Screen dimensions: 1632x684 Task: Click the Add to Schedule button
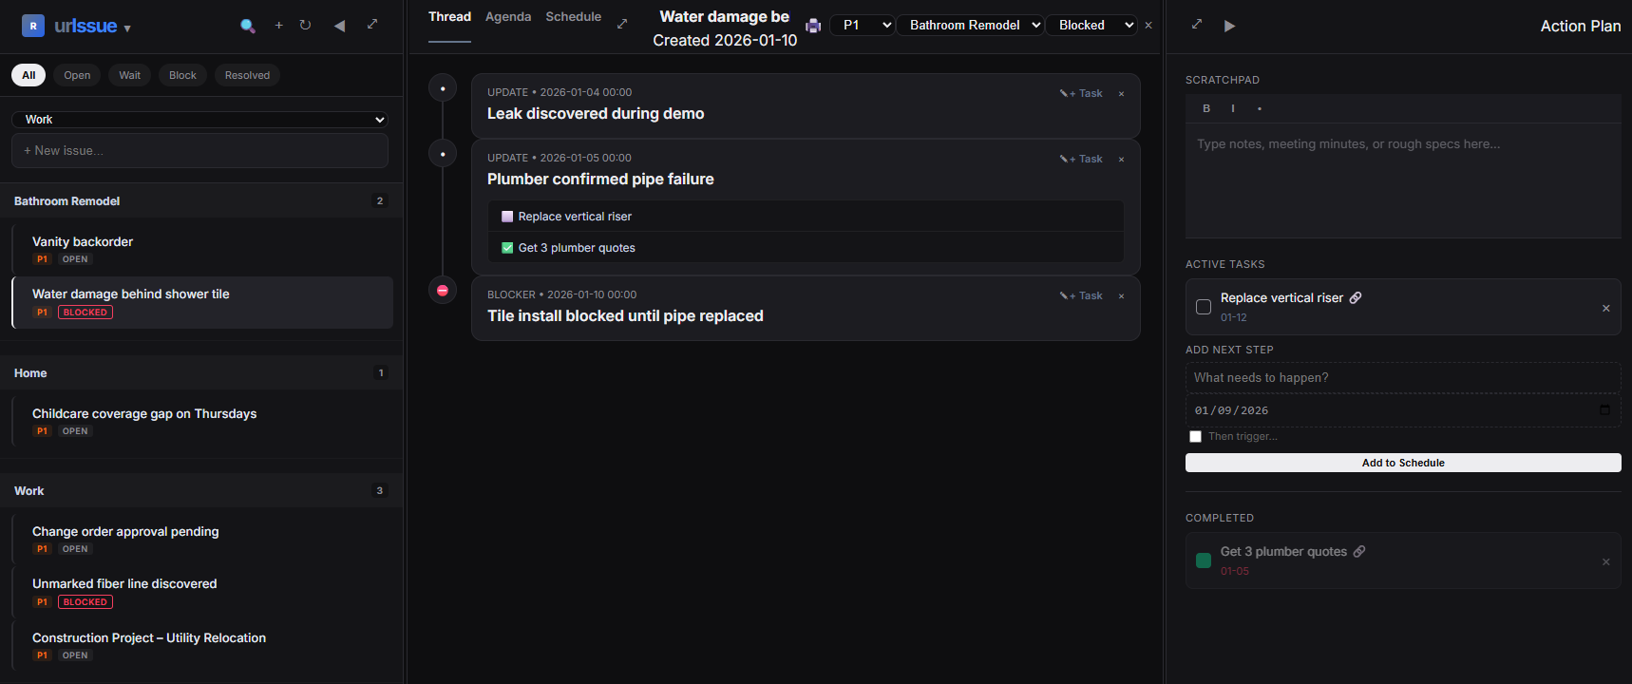click(x=1403, y=463)
